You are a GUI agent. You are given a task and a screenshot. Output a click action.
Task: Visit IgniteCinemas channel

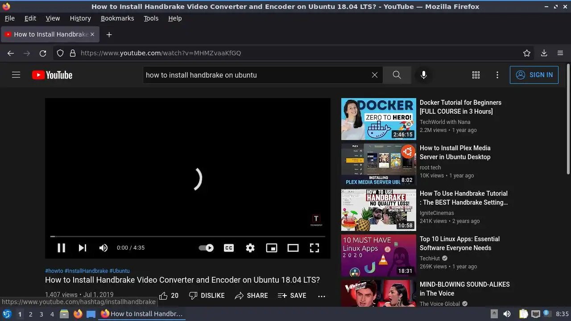click(437, 213)
